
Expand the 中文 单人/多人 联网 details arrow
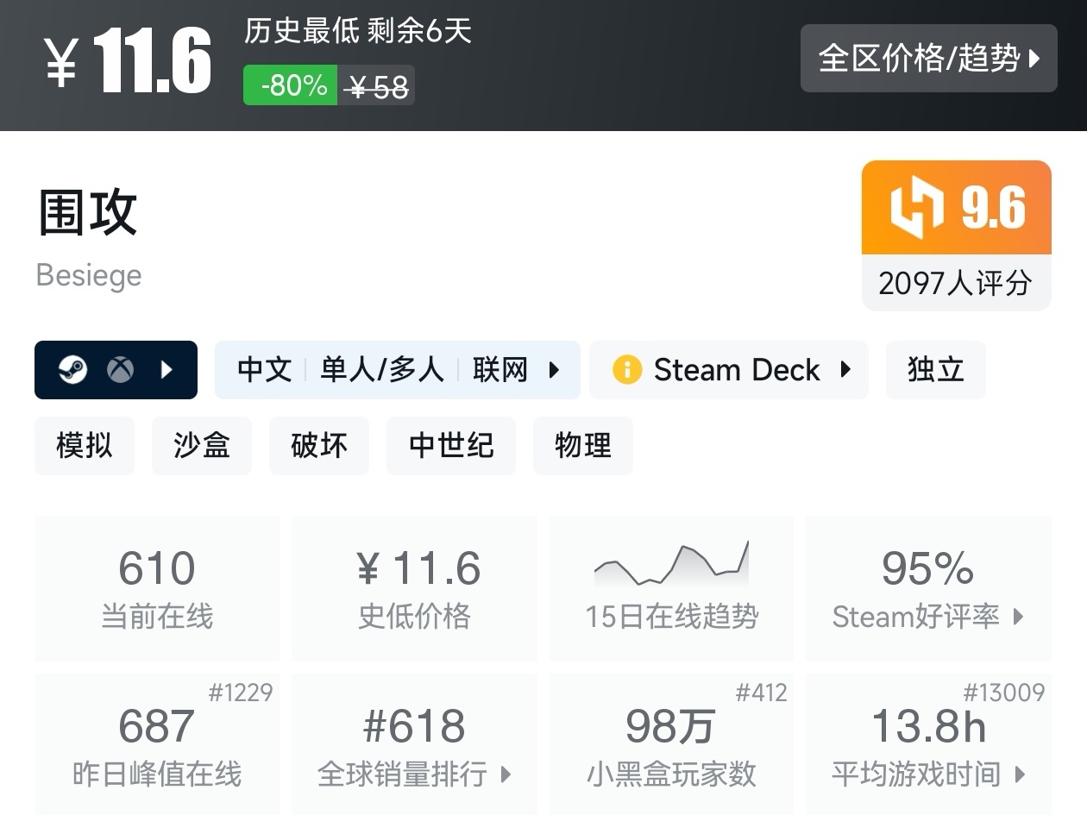coord(554,370)
